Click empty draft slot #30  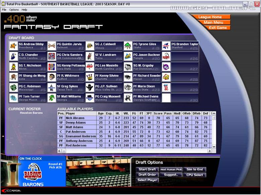tap(180, 98)
